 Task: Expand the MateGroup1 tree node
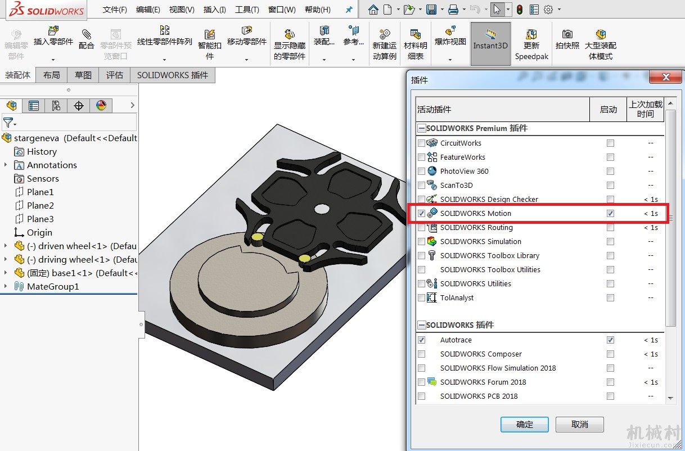(6, 286)
